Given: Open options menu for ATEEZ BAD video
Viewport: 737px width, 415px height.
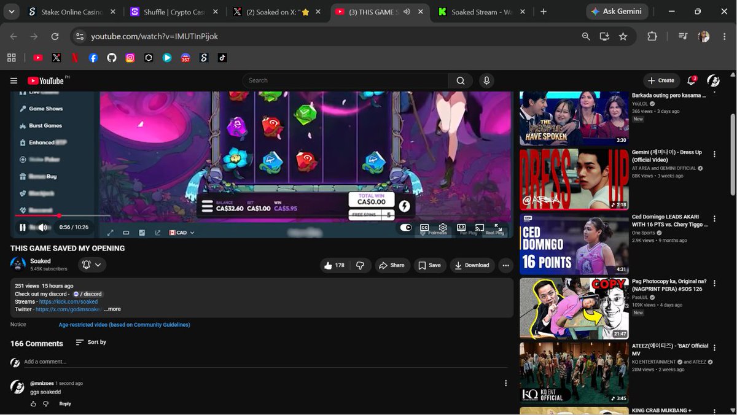Looking at the screenshot, I should [x=714, y=347].
